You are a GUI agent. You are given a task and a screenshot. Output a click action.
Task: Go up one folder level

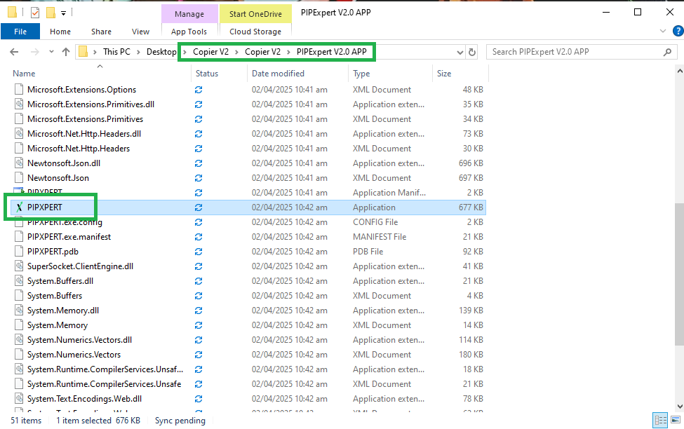point(66,52)
